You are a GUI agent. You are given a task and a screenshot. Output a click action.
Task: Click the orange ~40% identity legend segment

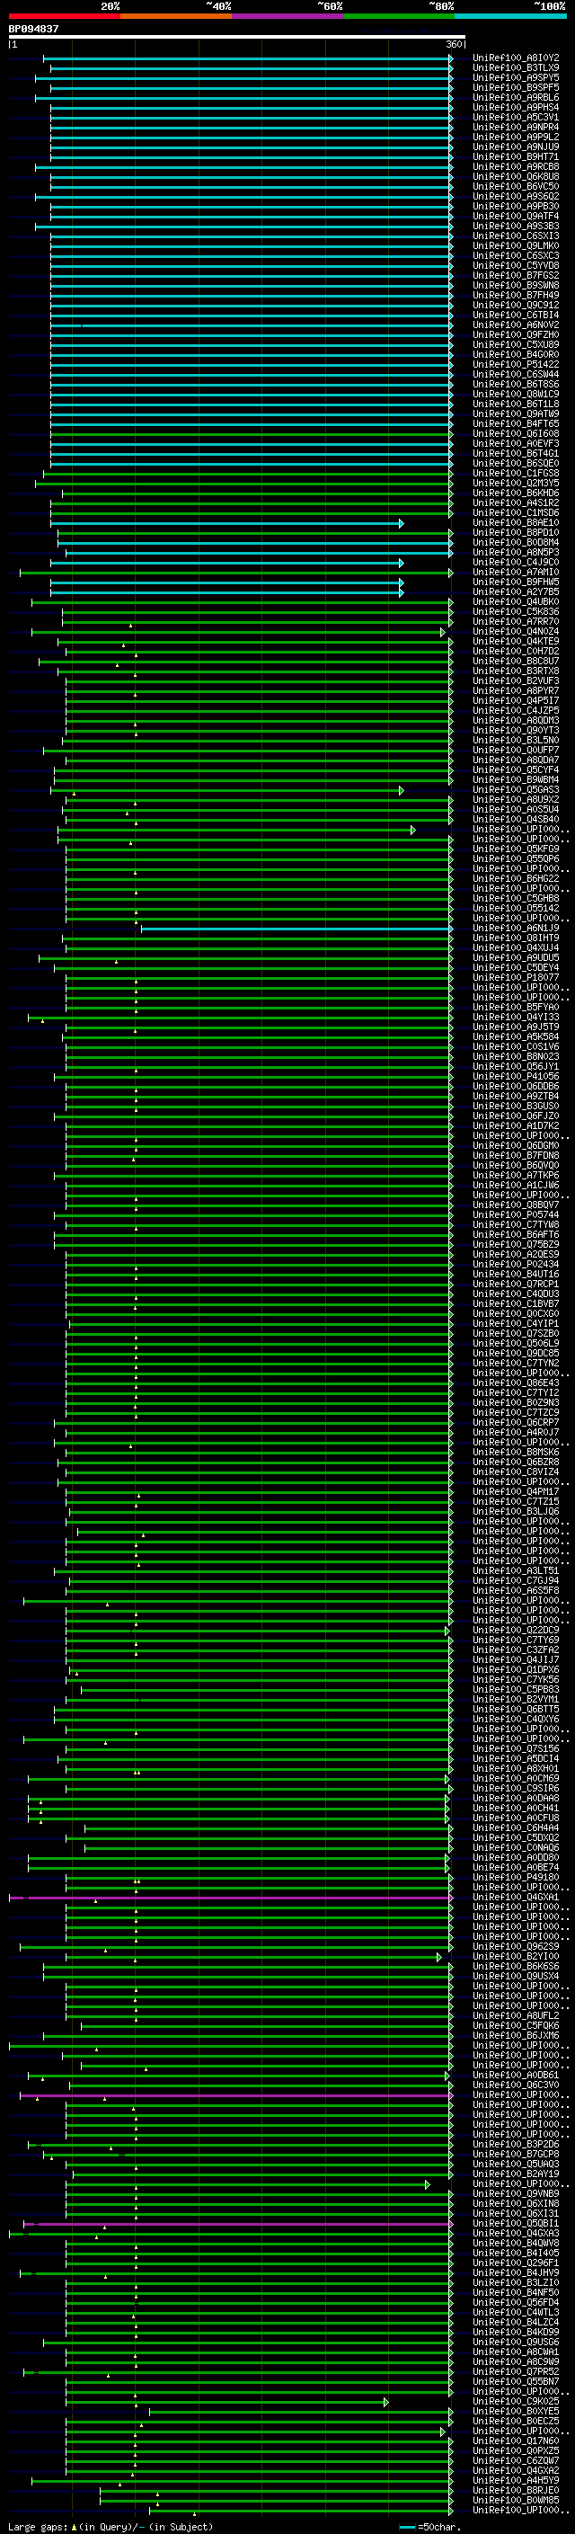(x=176, y=16)
